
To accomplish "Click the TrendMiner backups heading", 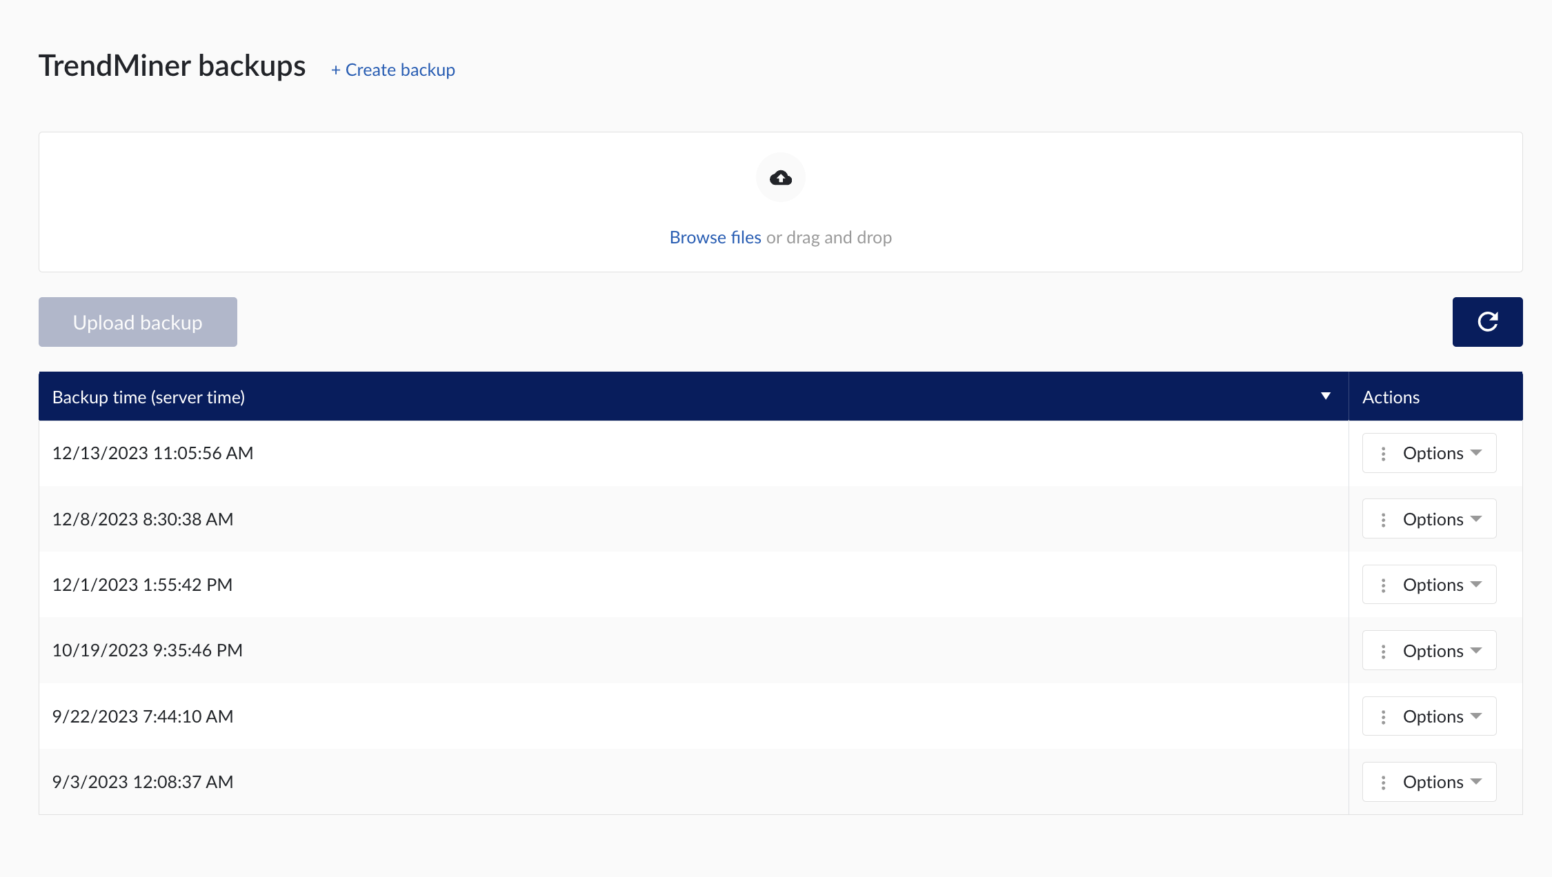I will coord(172,66).
